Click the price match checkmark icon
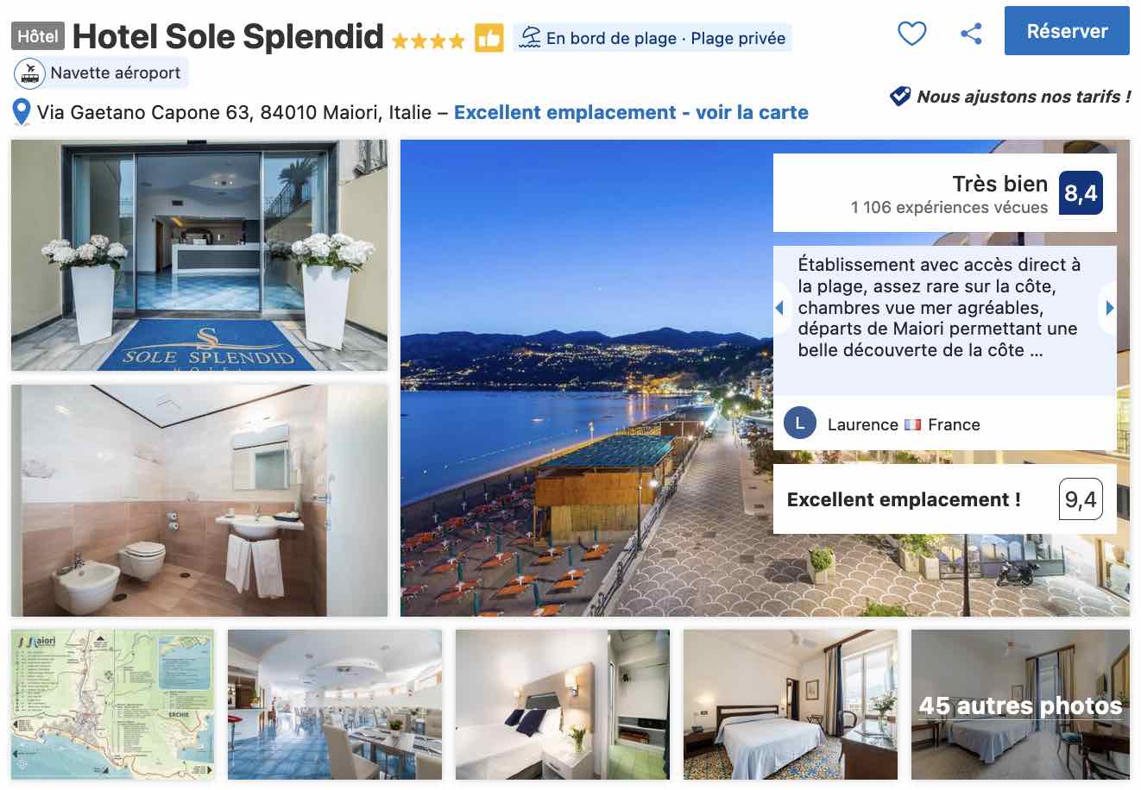The width and height of the screenshot is (1141, 790). (x=900, y=97)
